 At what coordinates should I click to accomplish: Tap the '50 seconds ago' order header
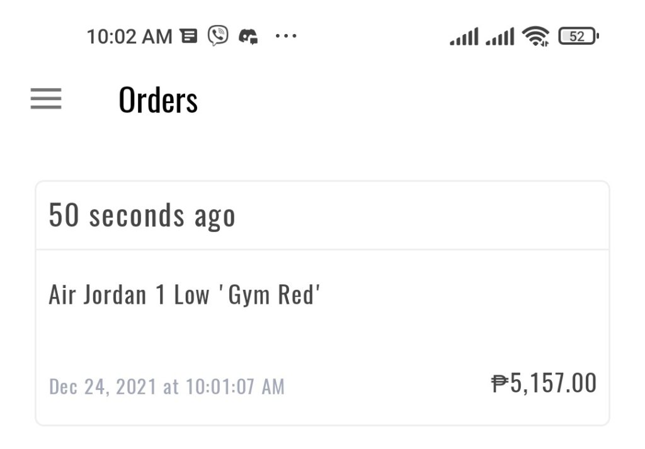point(142,216)
